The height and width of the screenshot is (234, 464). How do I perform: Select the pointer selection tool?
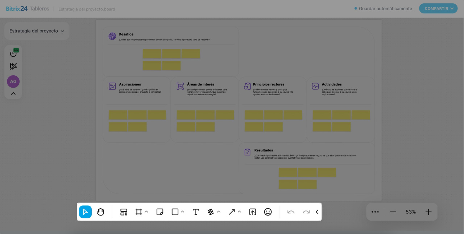coord(85,212)
